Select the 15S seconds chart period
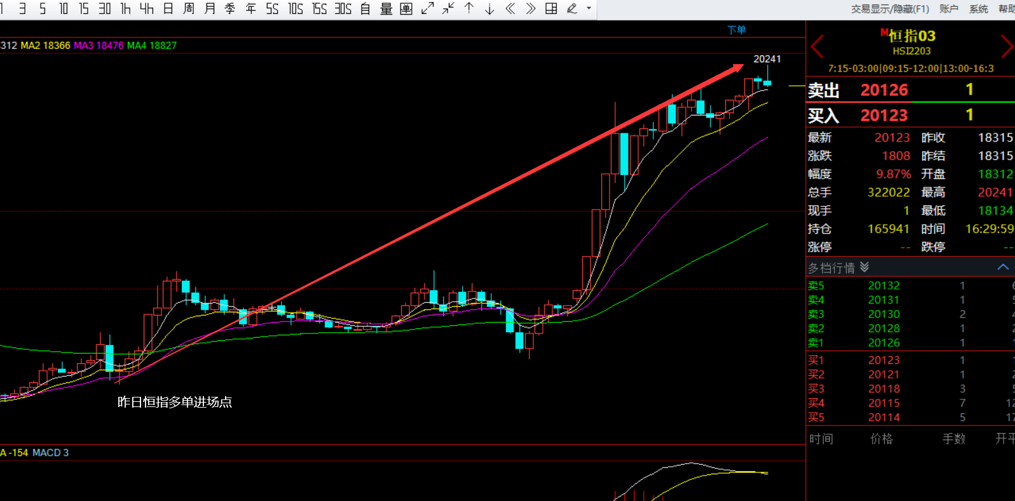The height and width of the screenshot is (501, 1015). 320,9
